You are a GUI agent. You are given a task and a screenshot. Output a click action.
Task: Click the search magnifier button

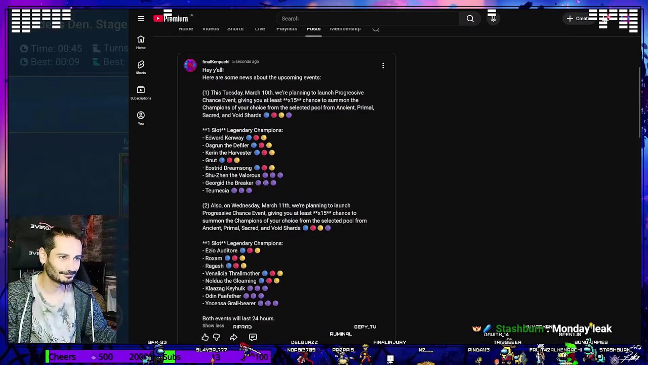[470, 19]
